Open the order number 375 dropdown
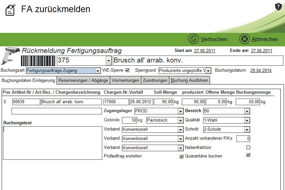Image resolution: width=285 pixels, height=190 pixels. tap(108, 61)
